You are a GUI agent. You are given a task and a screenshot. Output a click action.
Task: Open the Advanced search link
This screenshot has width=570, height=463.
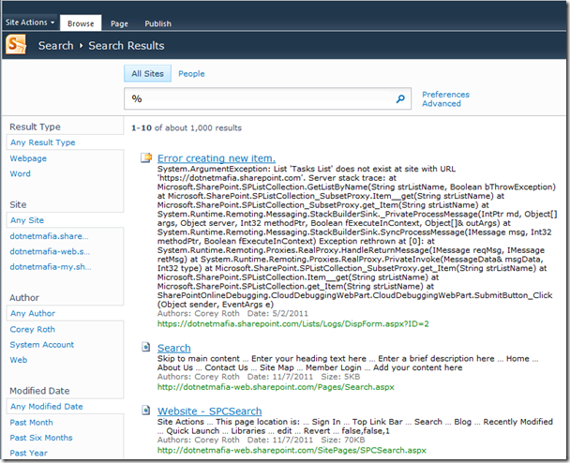(x=442, y=104)
